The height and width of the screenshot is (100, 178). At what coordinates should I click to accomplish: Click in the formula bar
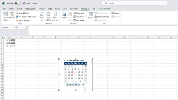point(103,30)
